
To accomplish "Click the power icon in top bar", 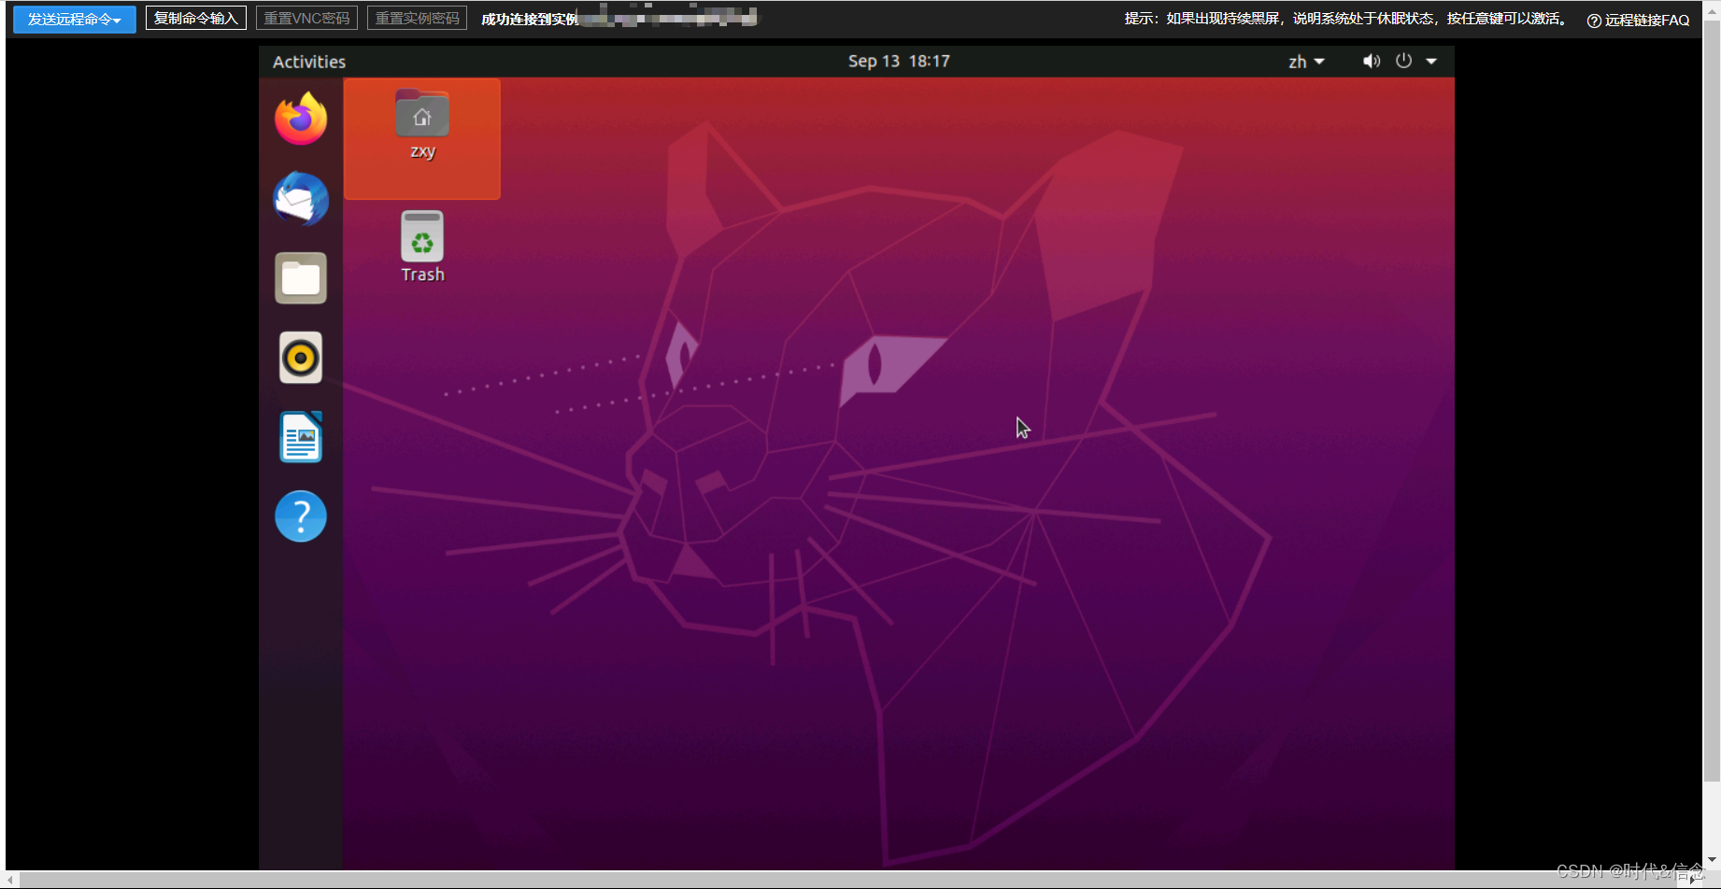I will 1403,61.
